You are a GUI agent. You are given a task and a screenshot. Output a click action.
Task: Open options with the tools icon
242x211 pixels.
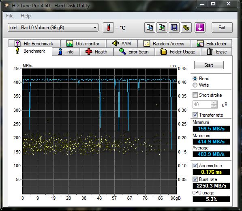(x=186, y=28)
